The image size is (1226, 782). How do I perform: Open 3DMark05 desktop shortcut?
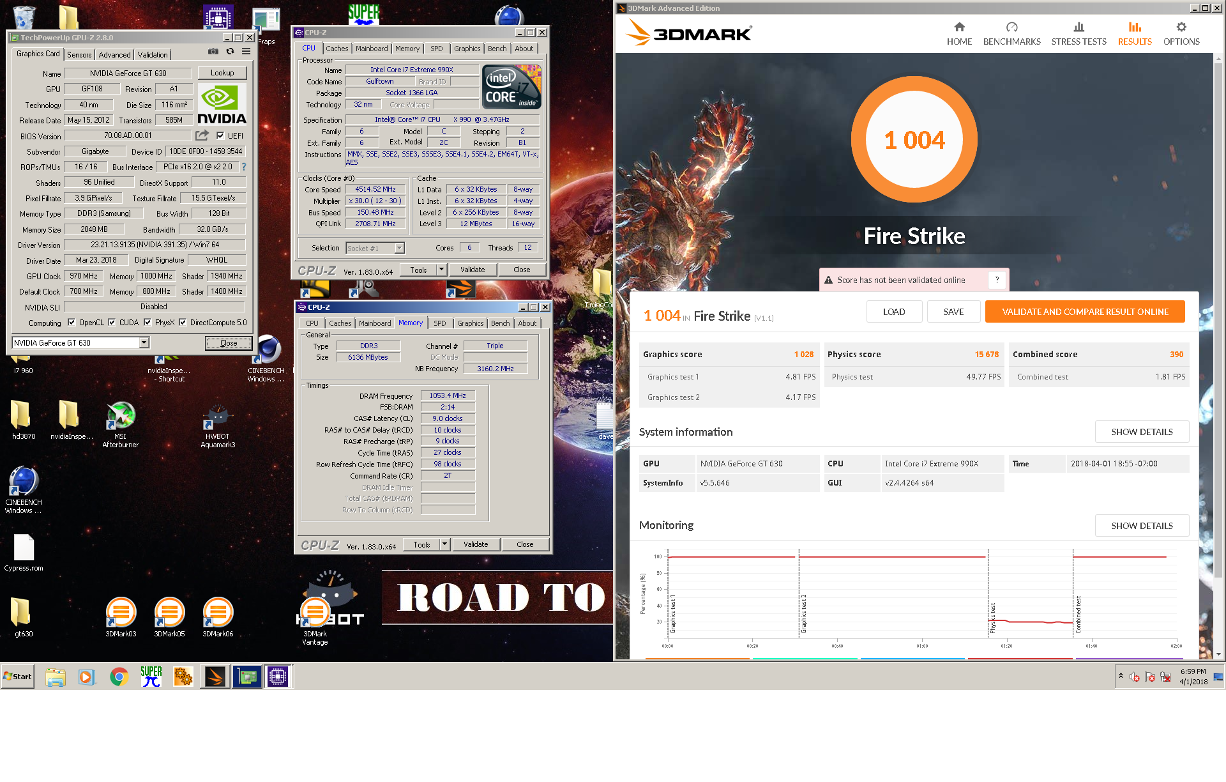[169, 617]
